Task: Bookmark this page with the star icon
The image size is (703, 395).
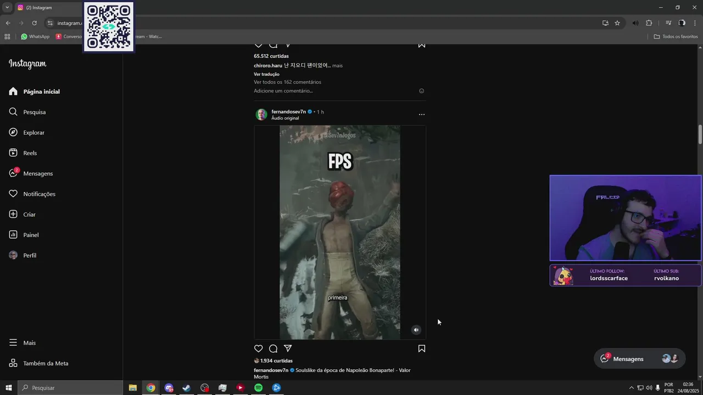Action: click(617, 23)
